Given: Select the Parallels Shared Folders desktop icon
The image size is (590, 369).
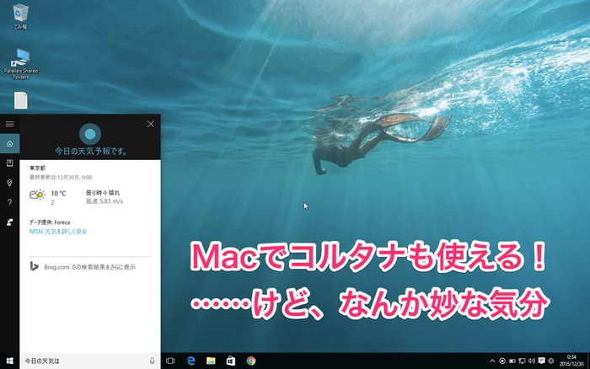Looking at the screenshot, I should point(21,63).
